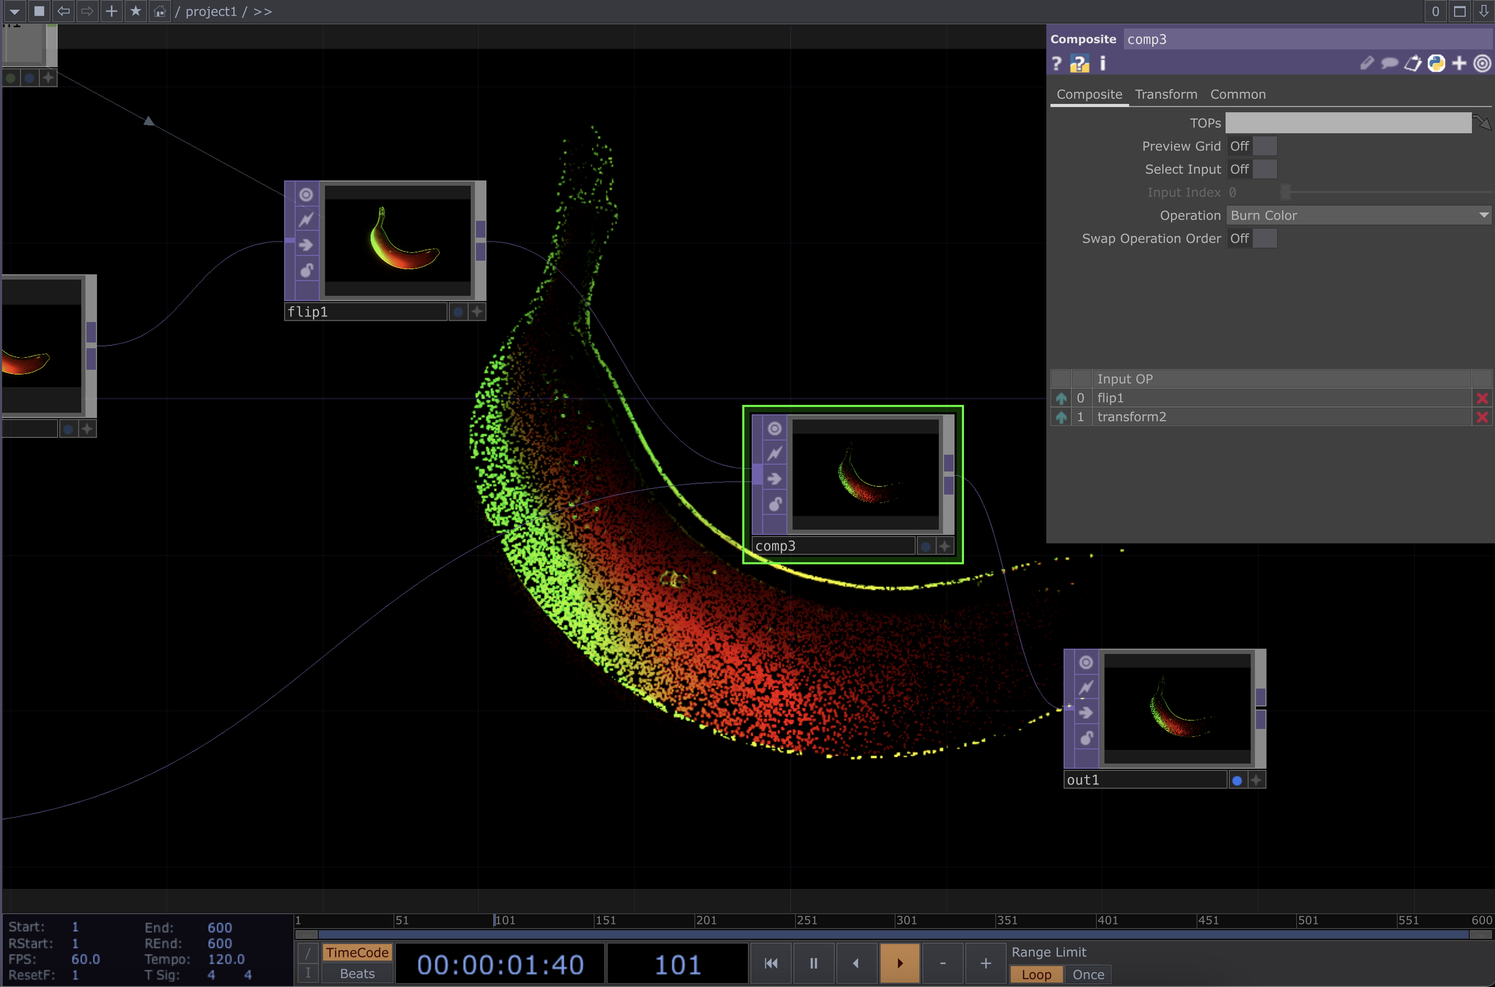The height and width of the screenshot is (987, 1495).
Task: Switch to the Transform parameter tab
Action: pyautogui.click(x=1166, y=95)
